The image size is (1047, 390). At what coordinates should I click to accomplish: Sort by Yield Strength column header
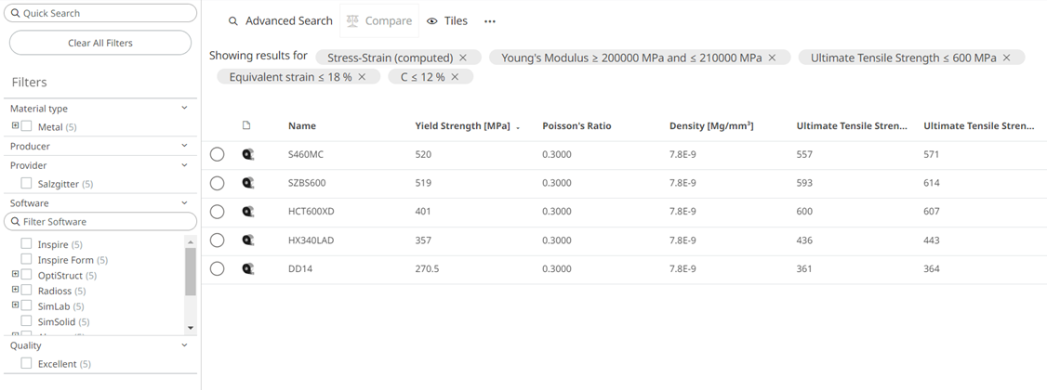pyautogui.click(x=462, y=126)
